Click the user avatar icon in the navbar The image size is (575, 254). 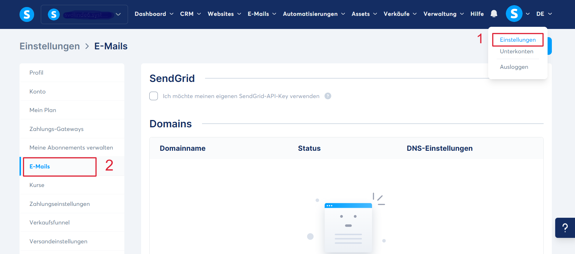(x=514, y=14)
